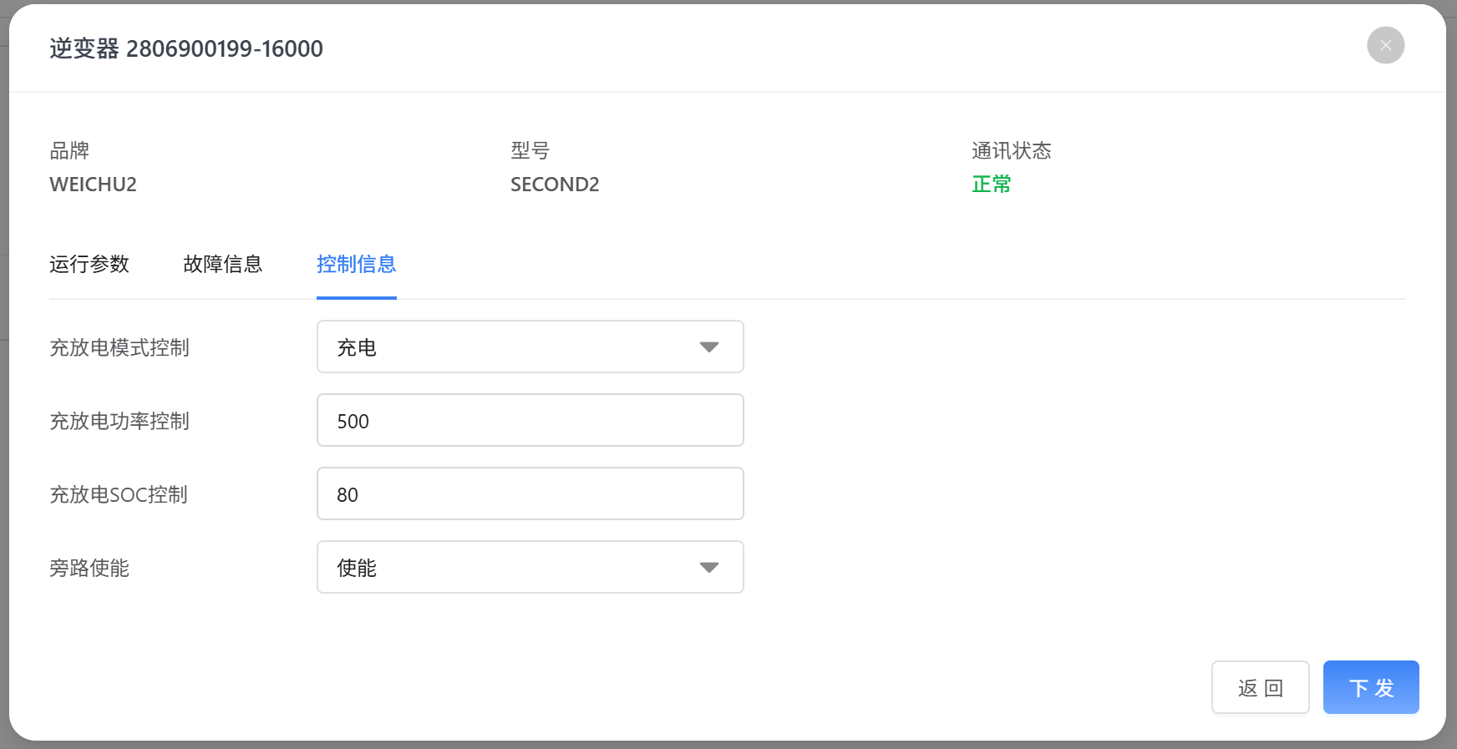Click the caret icon in the 使能 dropdown

[x=708, y=568]
